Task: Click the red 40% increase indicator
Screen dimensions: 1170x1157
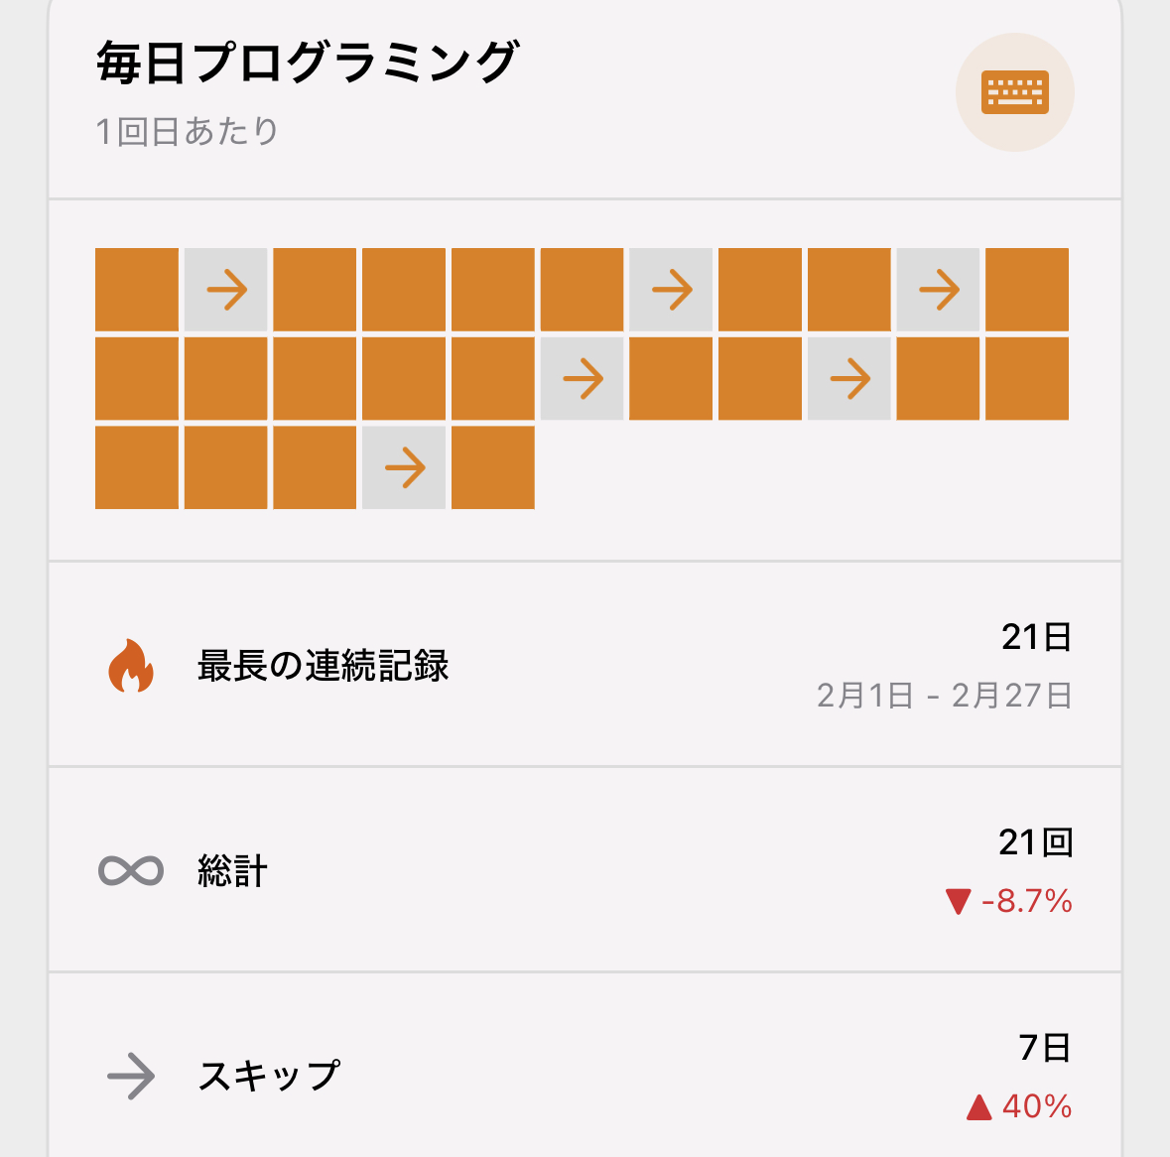Action: [1019, 1106]
